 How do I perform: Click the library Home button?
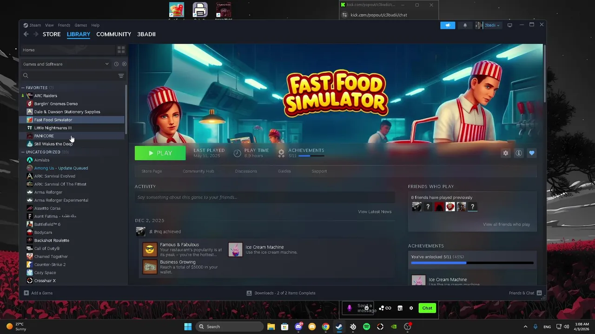click(x=67, y=50)
